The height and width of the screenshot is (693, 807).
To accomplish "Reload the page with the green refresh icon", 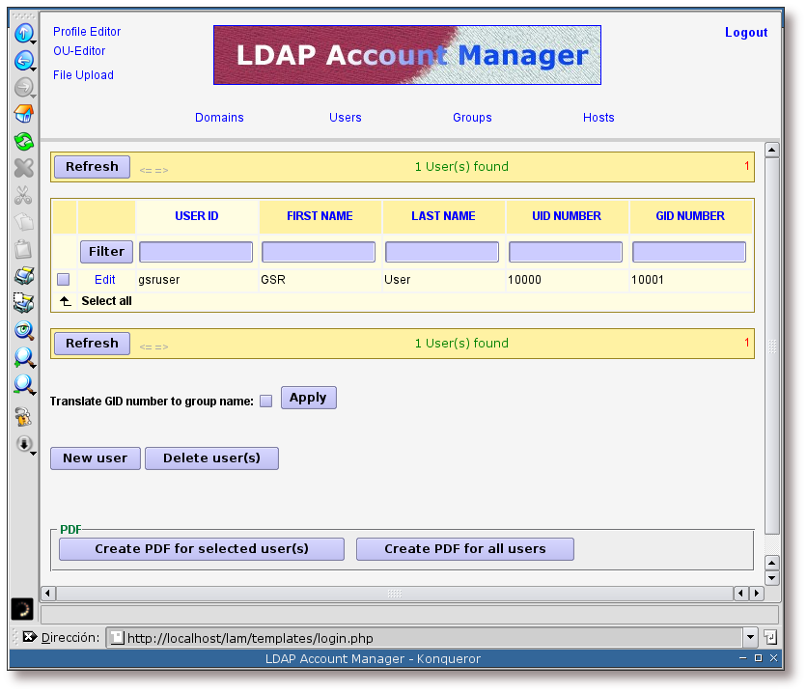I will [x=23, y=142].
